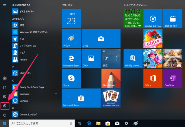Open the ペイント tile
Screen dimensions: 185x127
coord(71,38)
